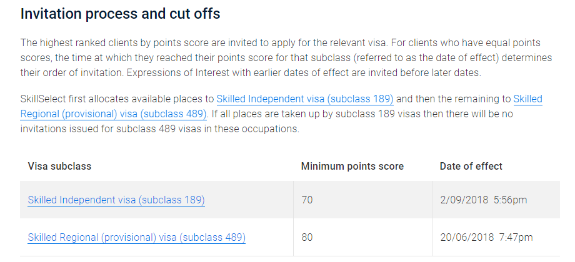Image resolution: width=575 pixels, height=262 pixels.
Task: Click the 'Minimum points score' column header
Action: coord(352,167)
